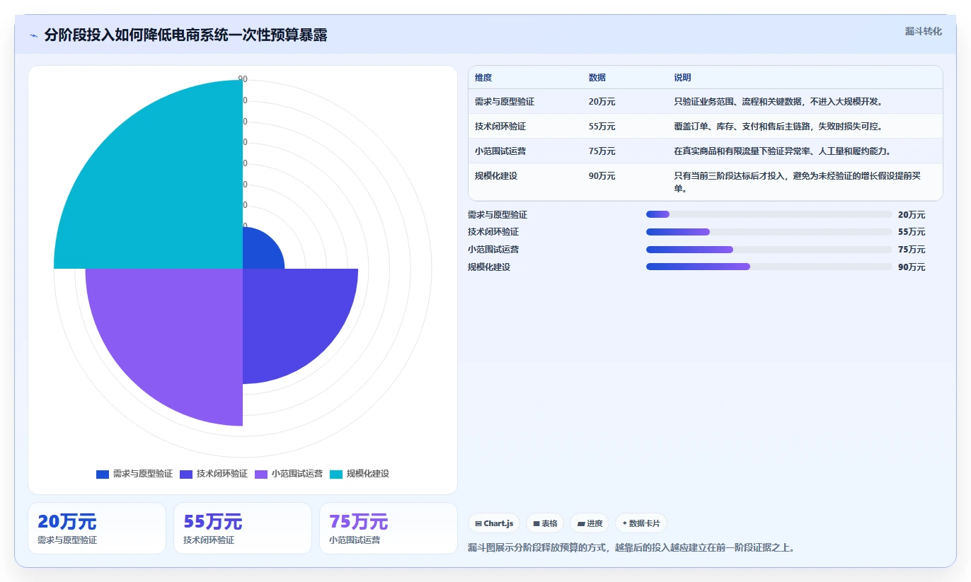Click the 90 axis label atop the chart
The height and width of the screenshot is (582, 971).
(243, 79)
